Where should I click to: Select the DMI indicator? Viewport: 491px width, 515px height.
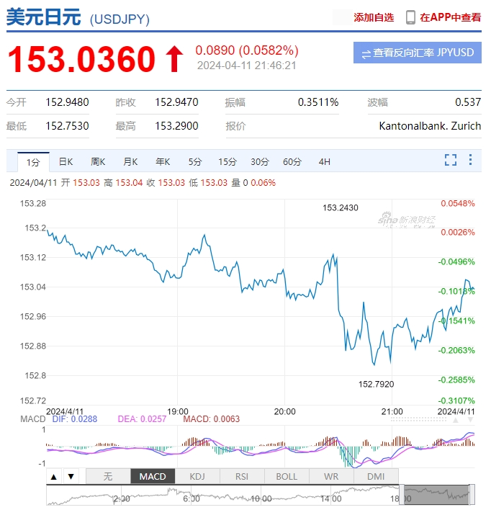tap(376, 477)
